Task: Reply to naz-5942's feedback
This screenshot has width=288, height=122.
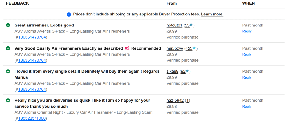Action: (x=247, y=107)
